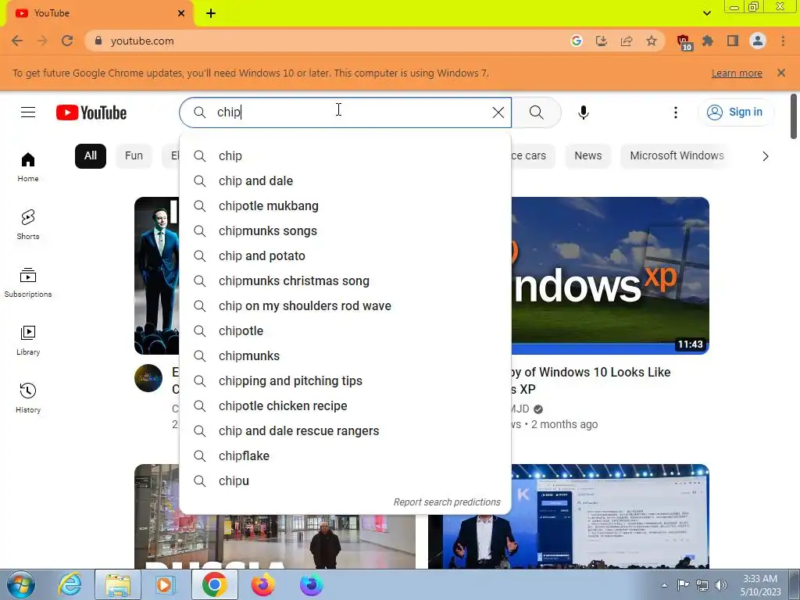Screen dimensions: 800x600
Task: Launch Internet Explorer from taskbar
Action: point(70,584)
